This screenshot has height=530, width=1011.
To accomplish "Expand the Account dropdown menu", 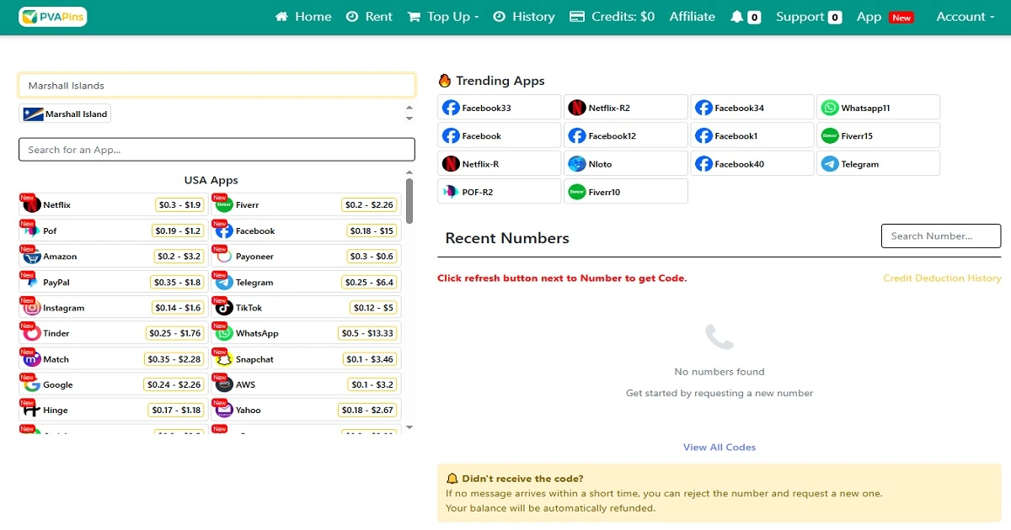I will point(966,17).
